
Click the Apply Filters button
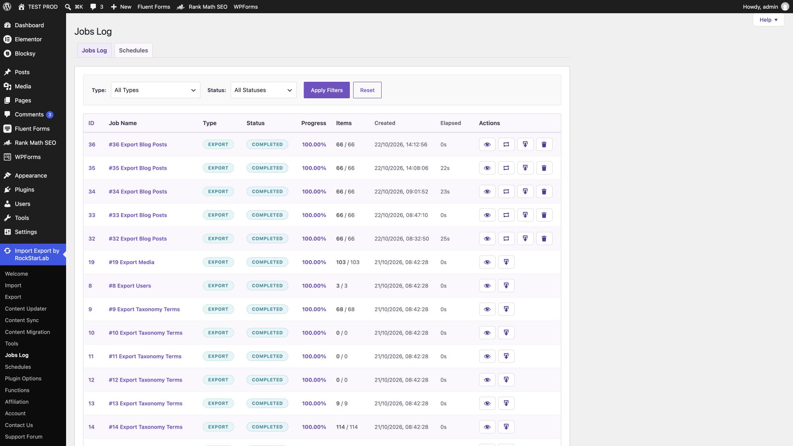tap(327, 90)
